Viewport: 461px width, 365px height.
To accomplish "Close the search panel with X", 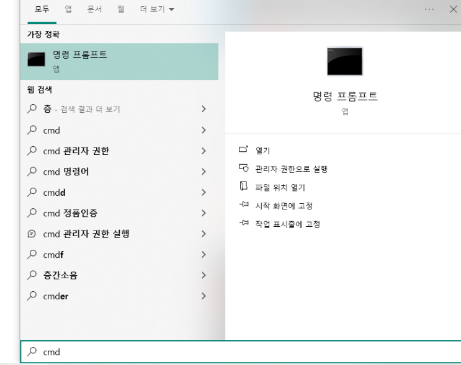I will point(453,9).
